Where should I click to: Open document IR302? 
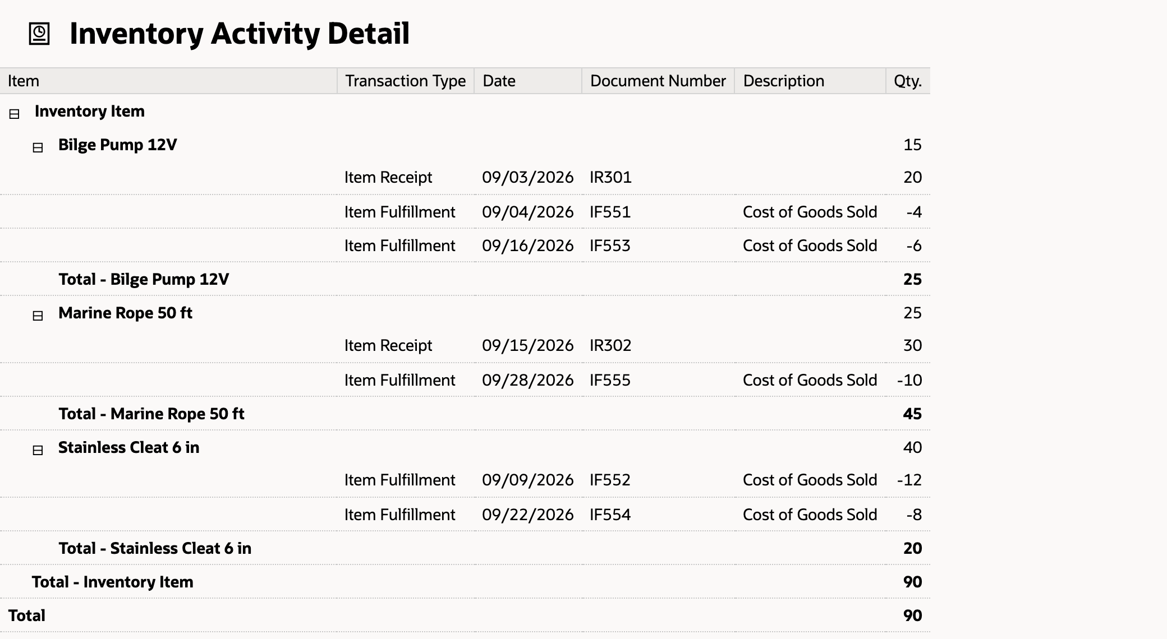[610, 345]
